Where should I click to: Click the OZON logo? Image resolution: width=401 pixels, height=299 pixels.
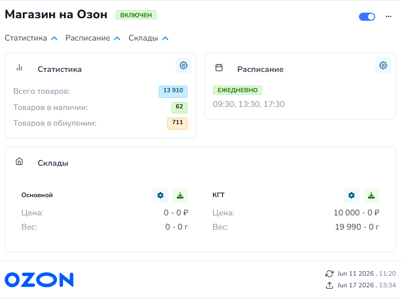coord(39,280)
